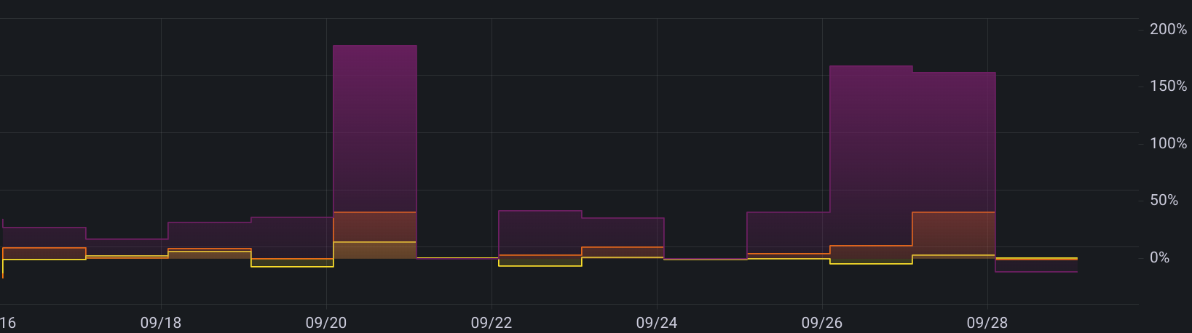The width and height of the screenshot is (1192, 333).
Task: Click the 0% y-axis label
Action: (x=1159, y=257)
